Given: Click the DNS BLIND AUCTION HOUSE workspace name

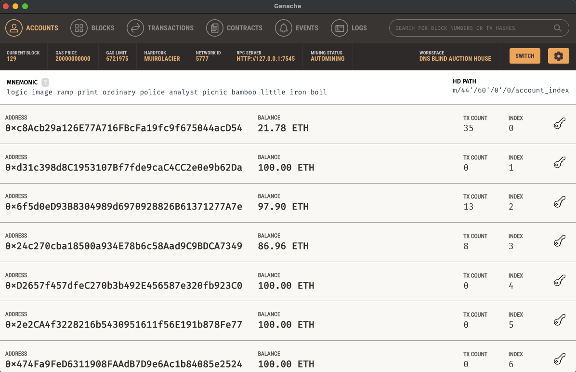Looking at the screenshot, I should pyautogui.click(x=455, y=59).
